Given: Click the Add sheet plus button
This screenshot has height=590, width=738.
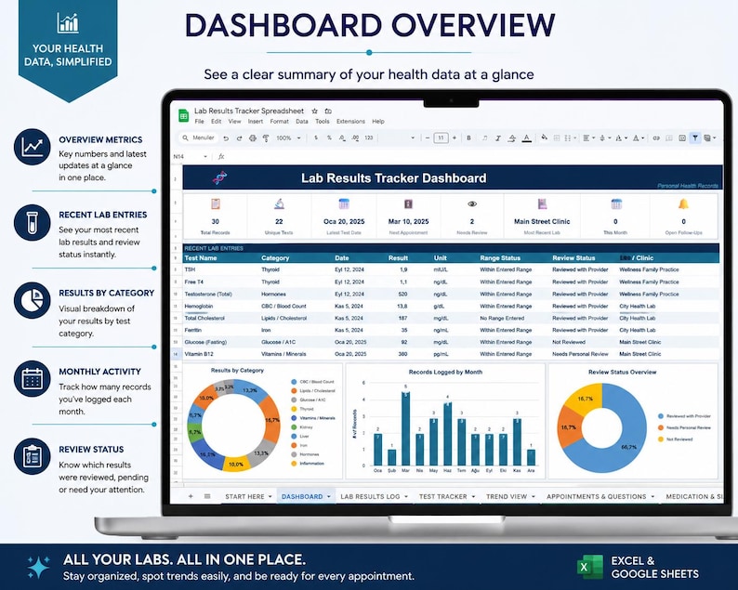Looking at the screenshot, I should pyautogui.click(x=191, y=496).
